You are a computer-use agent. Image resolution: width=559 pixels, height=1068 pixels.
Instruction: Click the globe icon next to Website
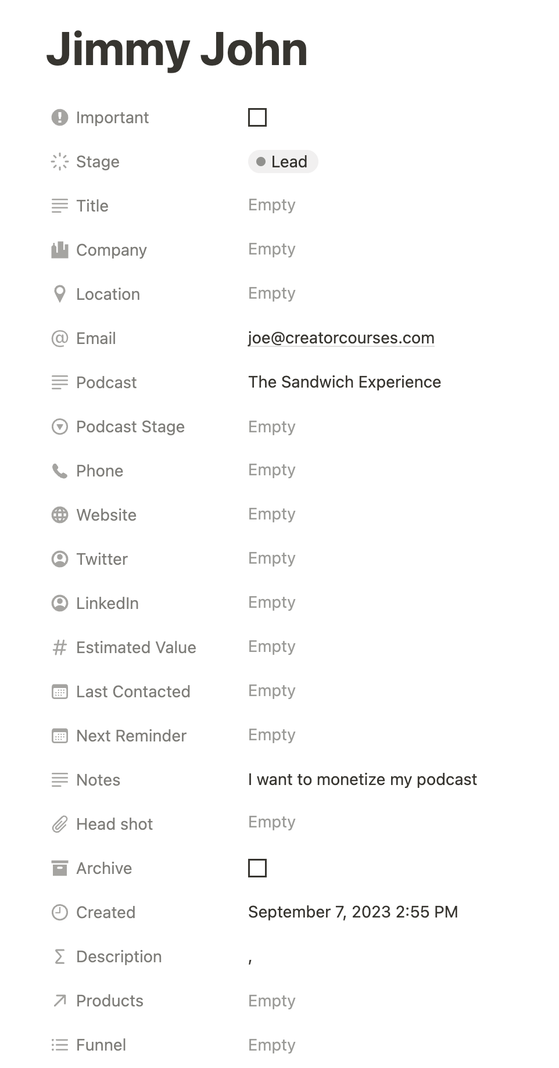[60, 515]
